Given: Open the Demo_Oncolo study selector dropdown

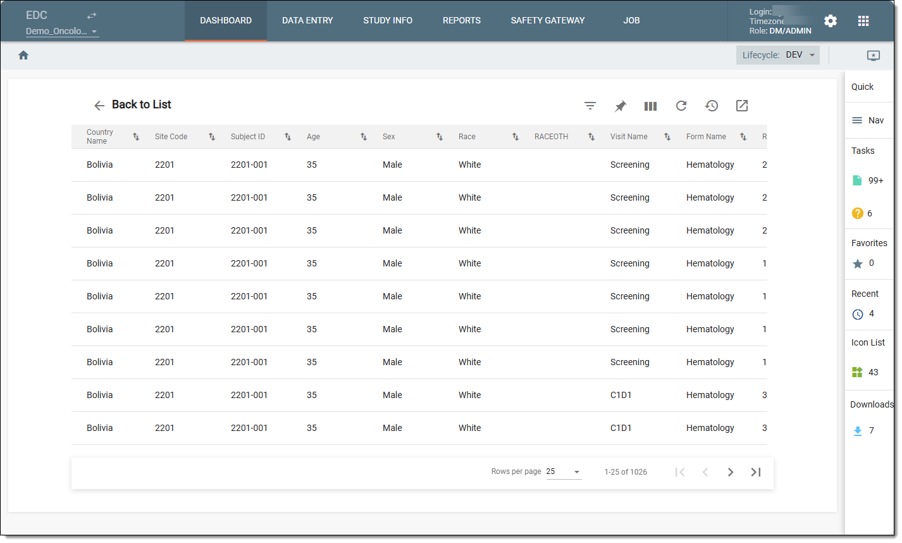Looking at the screenshot, I should (62, 31).
